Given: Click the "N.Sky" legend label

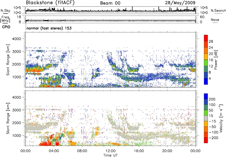Looking at the screenshot, I should pos(5,10).
